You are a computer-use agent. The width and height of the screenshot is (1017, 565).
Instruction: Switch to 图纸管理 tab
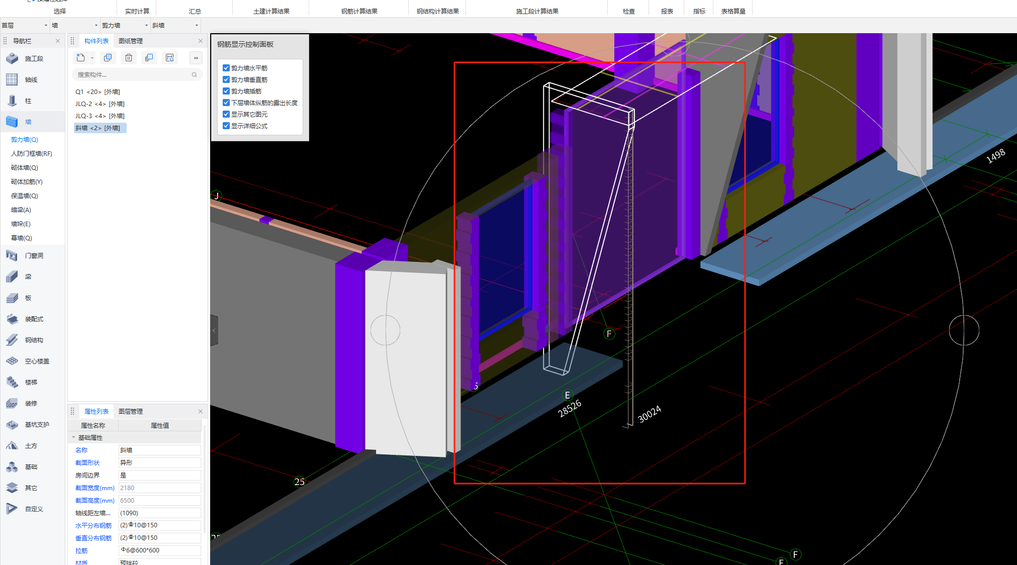point(131,41)
